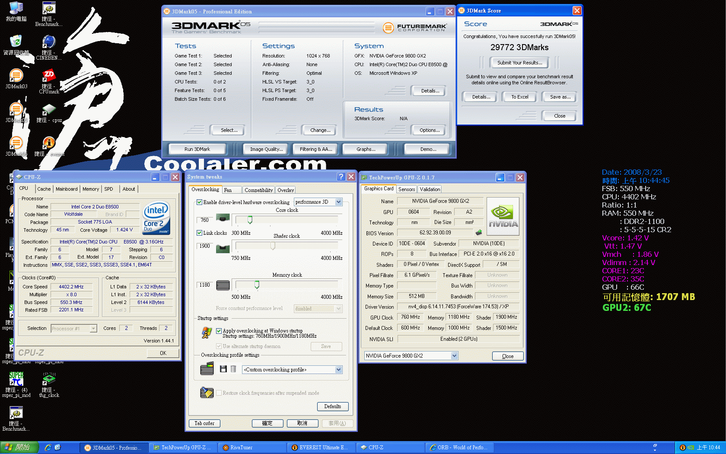
Task: Click the shader clock chip icon
Action: 223,248
